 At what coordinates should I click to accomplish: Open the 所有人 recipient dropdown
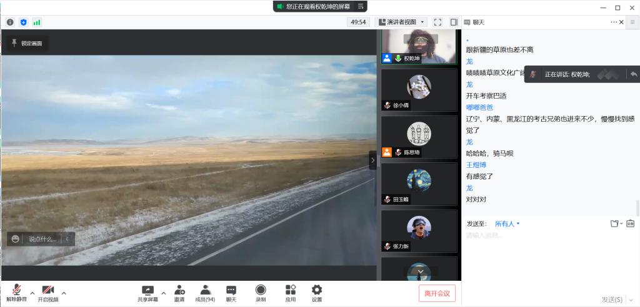point(507,223)
